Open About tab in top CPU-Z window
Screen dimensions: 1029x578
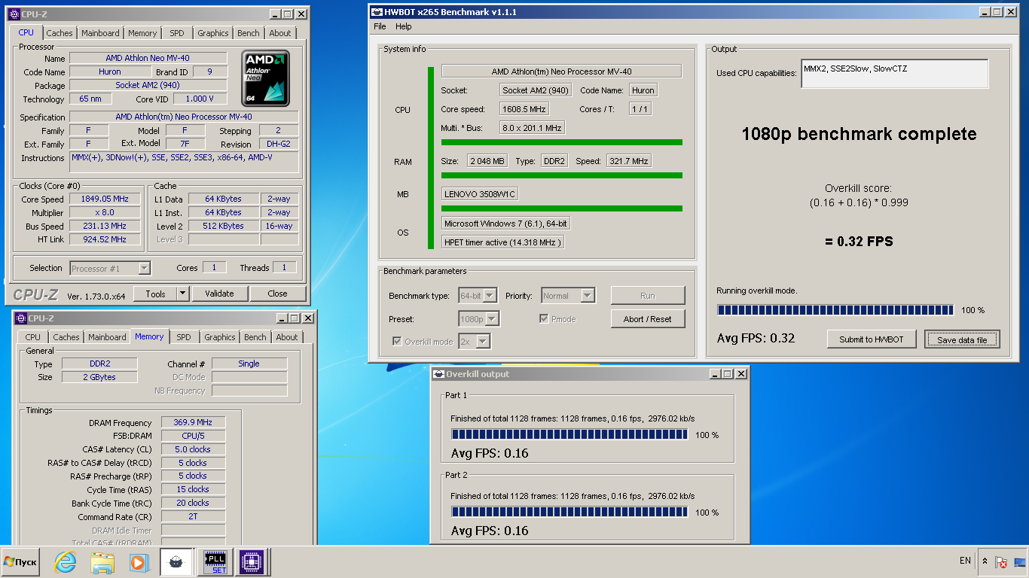point(280,33)
